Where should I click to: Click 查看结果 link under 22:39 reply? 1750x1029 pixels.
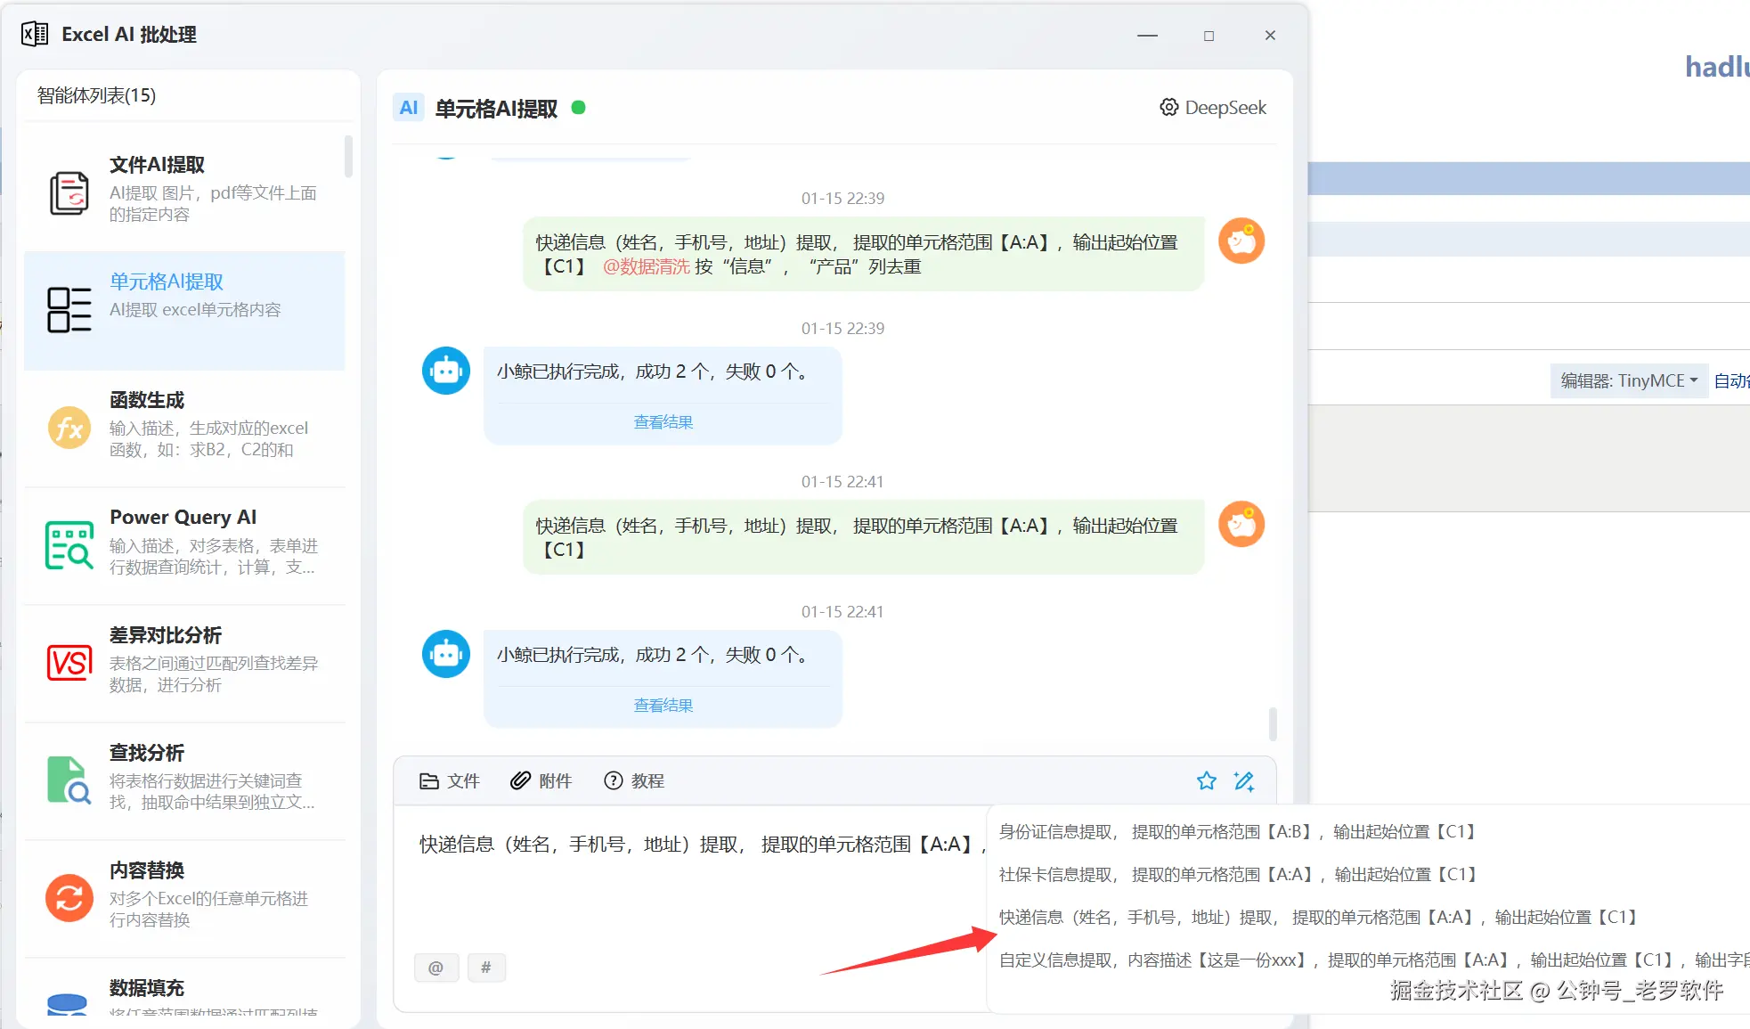tap(663, 422)
